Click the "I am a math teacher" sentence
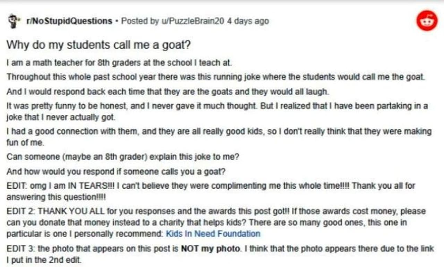Viewport: 444px width, 267px height. click(x=119, y=63)
